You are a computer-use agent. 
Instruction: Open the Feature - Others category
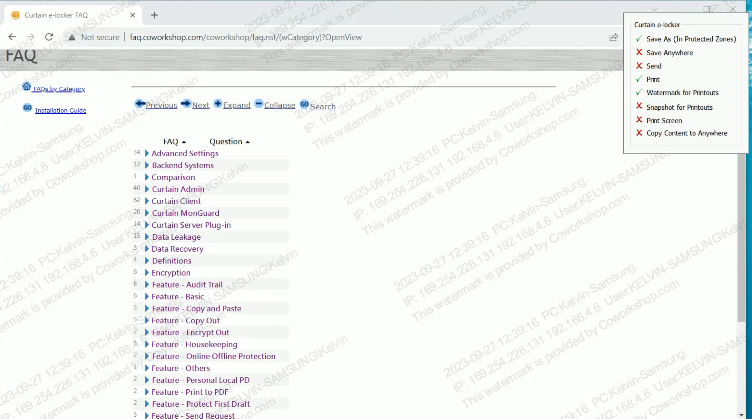181,368
